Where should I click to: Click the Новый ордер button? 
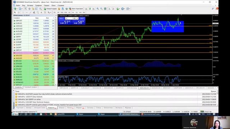(50, 9)
